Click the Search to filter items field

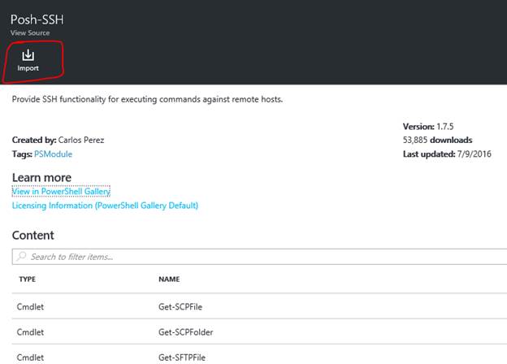pyautogui.click(x=244, y=257)
